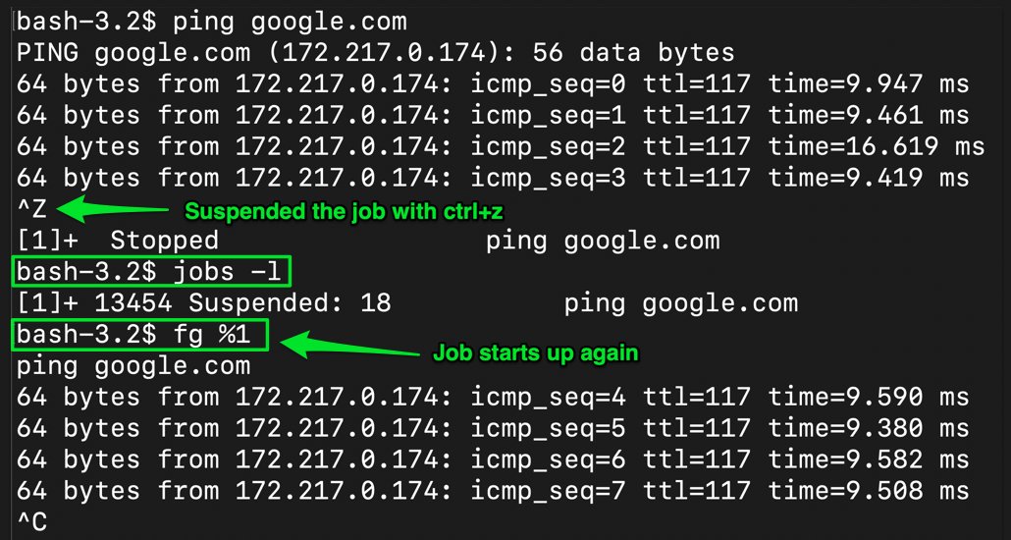Click the ^C interrupt text at bottom

pyautogui.click(x=31, y=522)
